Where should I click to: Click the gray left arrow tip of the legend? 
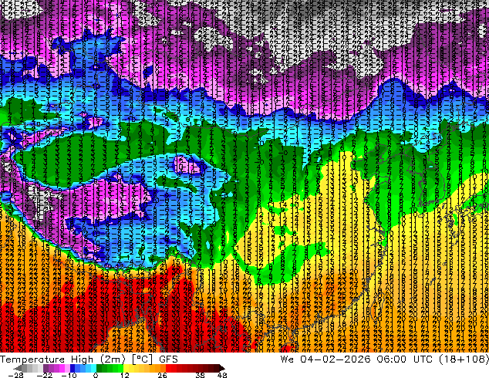tap(18, 368)
